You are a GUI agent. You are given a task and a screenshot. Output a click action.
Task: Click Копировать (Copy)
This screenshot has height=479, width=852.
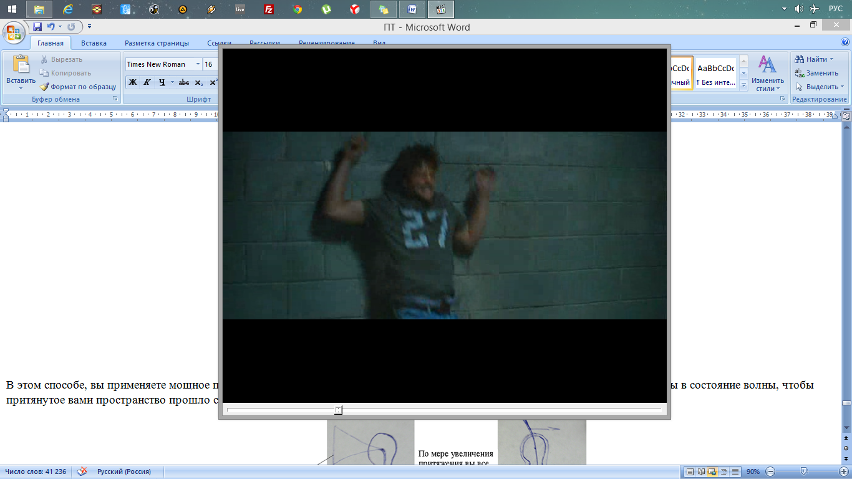click(x=65, y=73)
